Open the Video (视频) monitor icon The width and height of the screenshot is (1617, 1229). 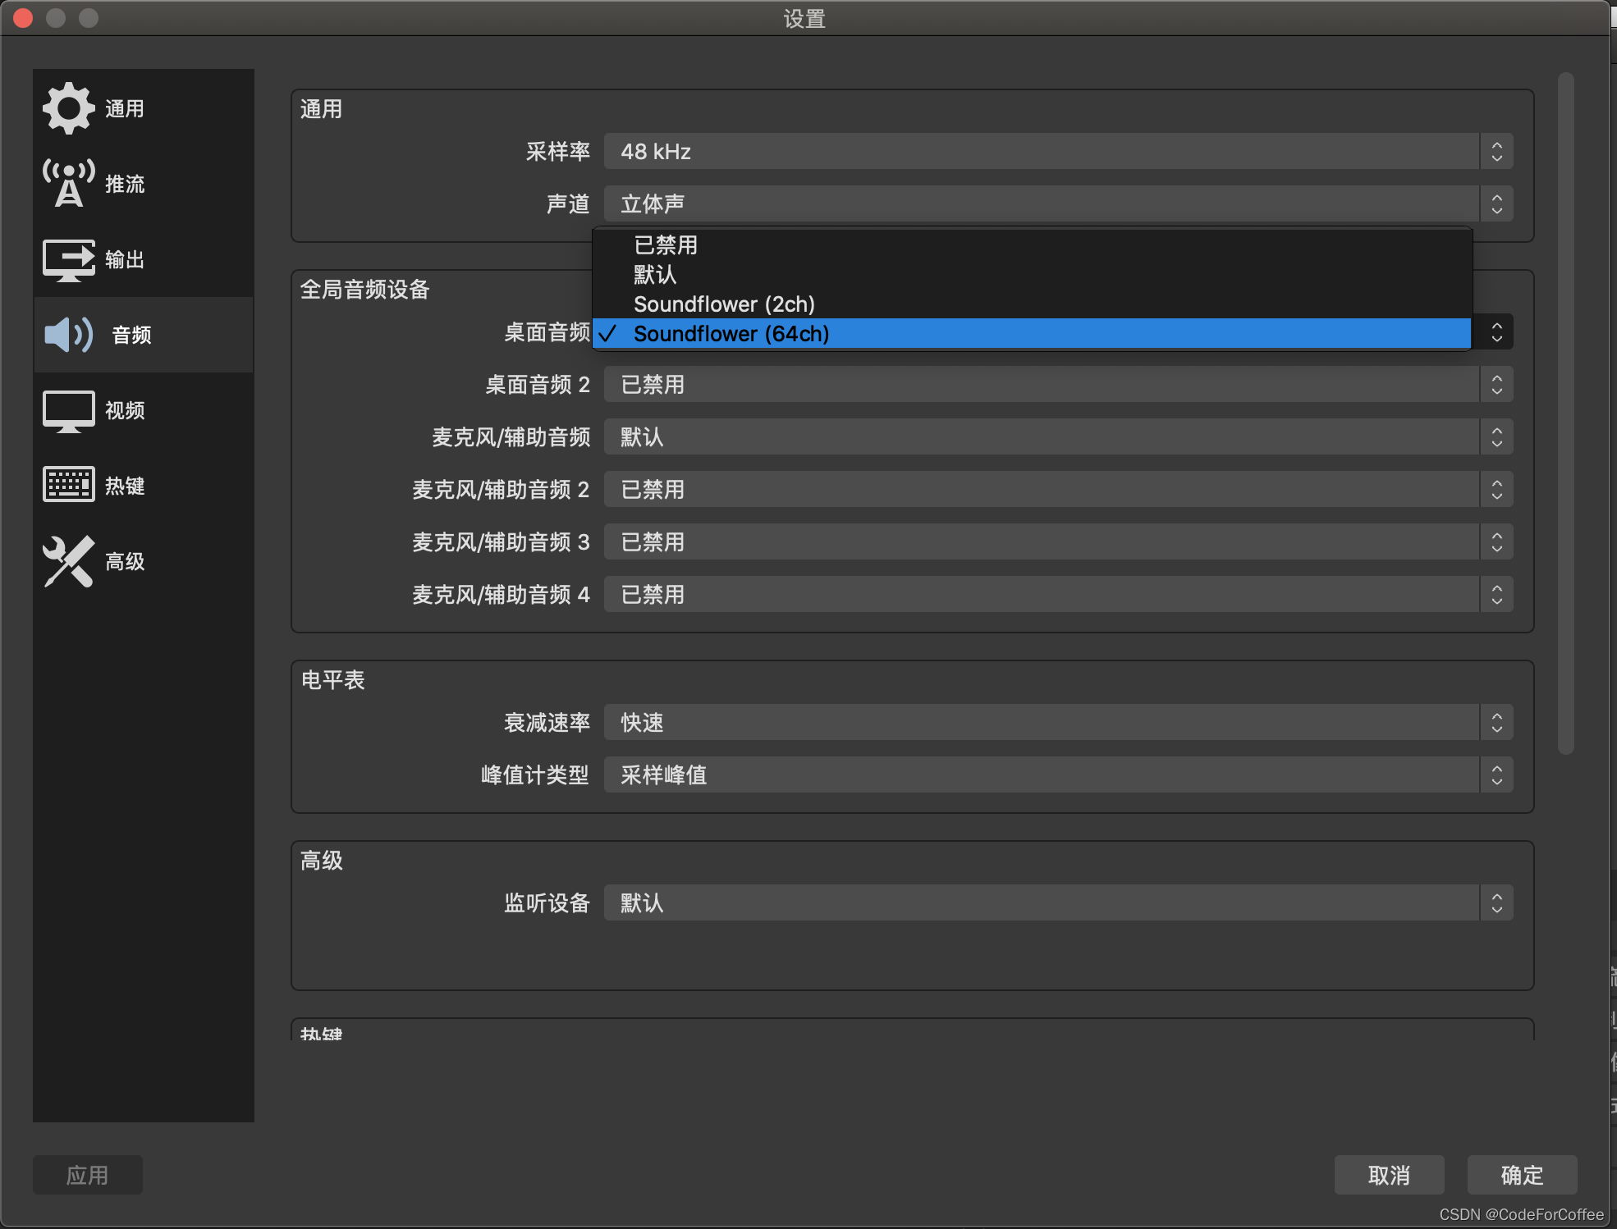point(68,410)
